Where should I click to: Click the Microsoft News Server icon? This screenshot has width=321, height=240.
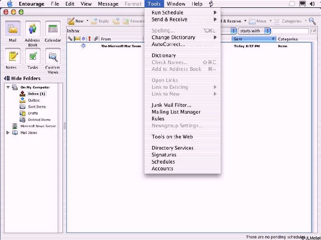15,126
